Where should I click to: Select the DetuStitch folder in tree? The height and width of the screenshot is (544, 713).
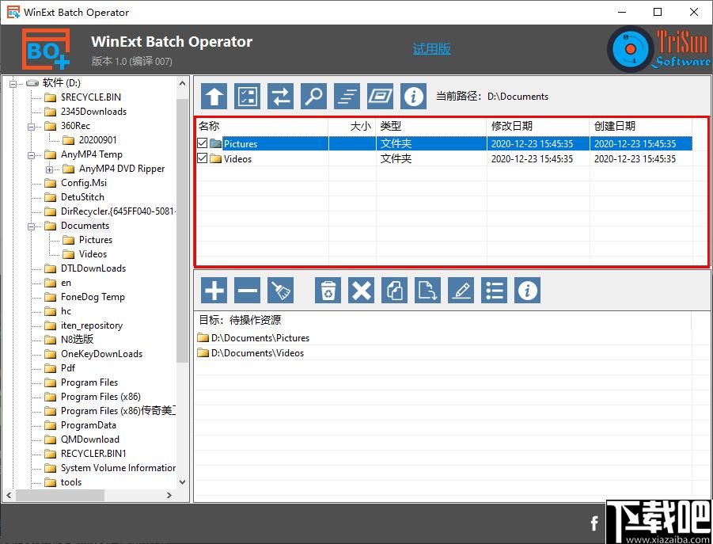point(82,197)
